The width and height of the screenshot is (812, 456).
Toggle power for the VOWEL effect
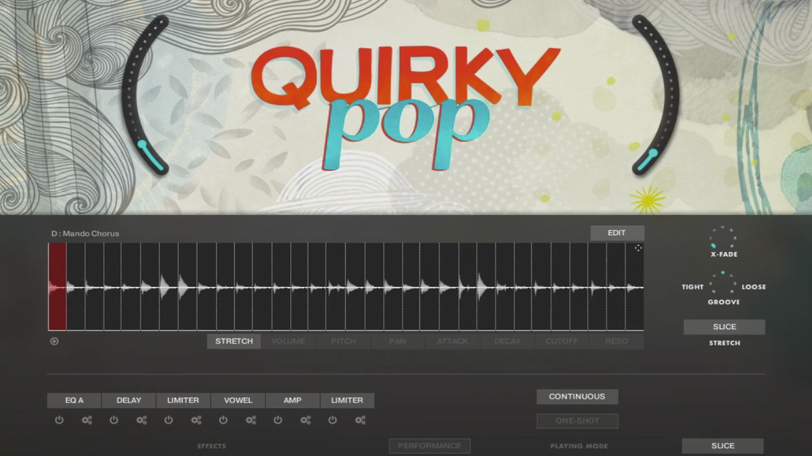pos(223,420)
